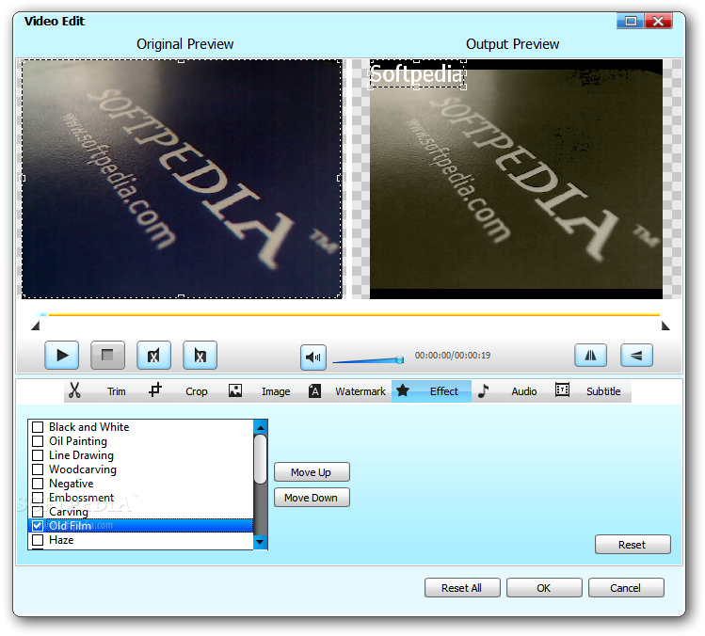Open the Trim tab
705x636 pixels.
(117, 391)
